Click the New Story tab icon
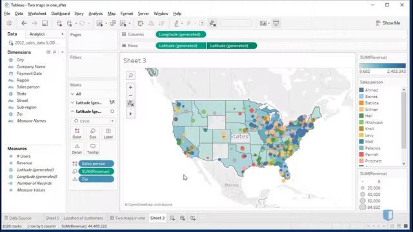 click(193, 218)
